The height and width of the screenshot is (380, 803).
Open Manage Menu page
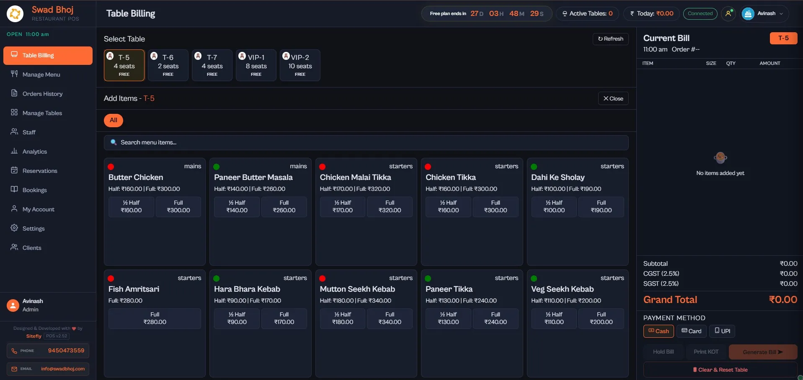pyautogui.click(x=48, y=74)
